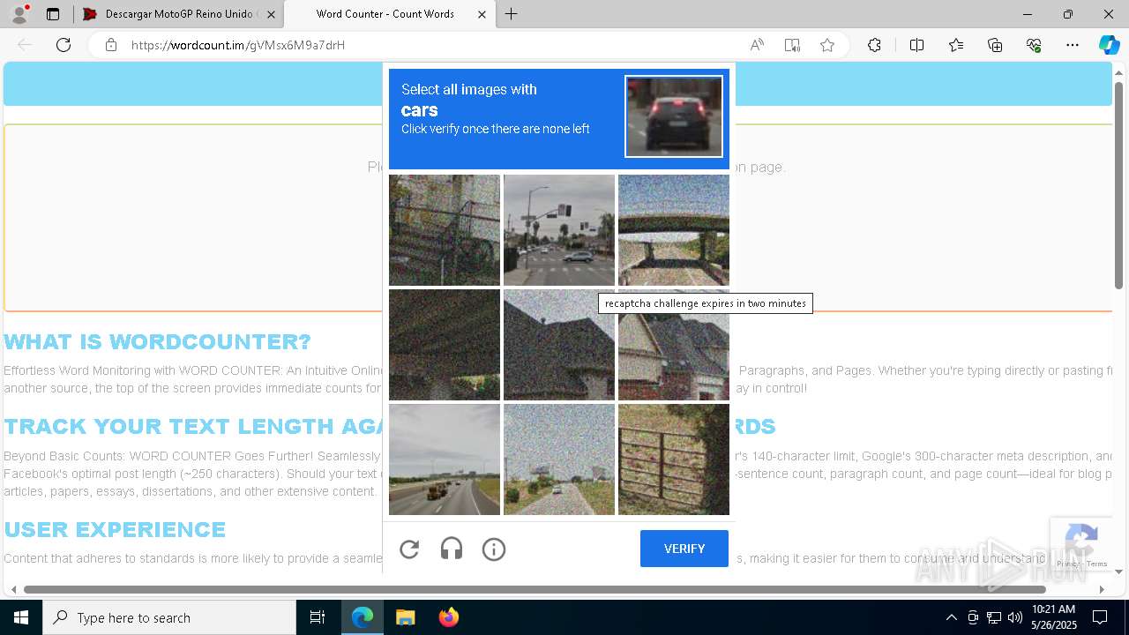Open reCAPTCHA Privacy link in badge

click(1066, 564)
